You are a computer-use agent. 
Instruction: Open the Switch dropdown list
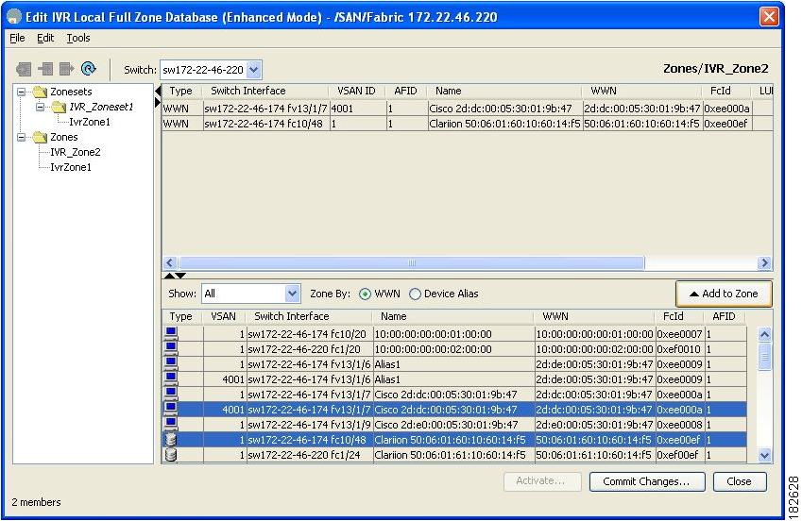[253, 69]
